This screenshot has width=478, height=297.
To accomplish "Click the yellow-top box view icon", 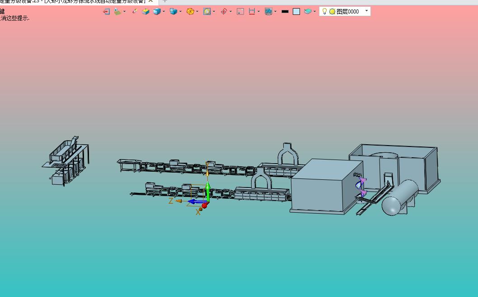I will coord(146,12).
